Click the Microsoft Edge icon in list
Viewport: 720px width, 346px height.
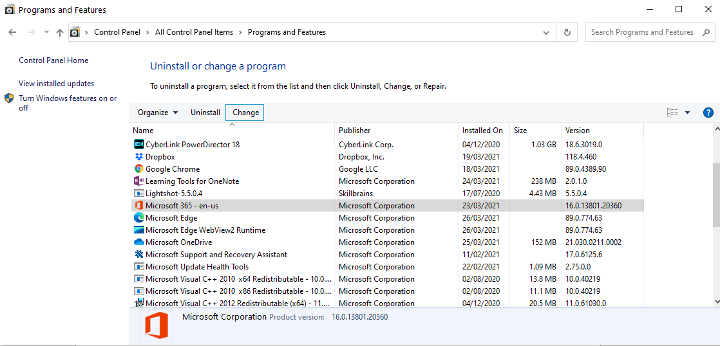tap(138, 217)
